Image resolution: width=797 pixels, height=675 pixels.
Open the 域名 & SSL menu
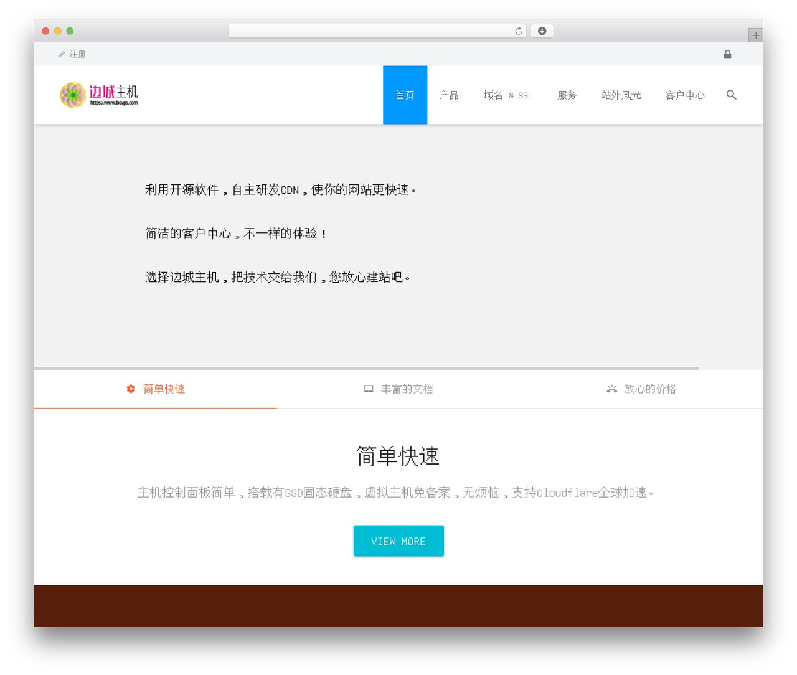[x=508, y=95]
